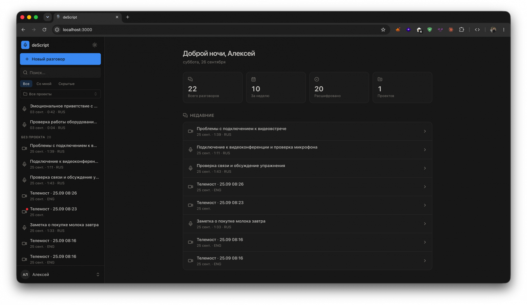Open browser developer code brackets icon
Screen dimensions: 527x305
477,30
